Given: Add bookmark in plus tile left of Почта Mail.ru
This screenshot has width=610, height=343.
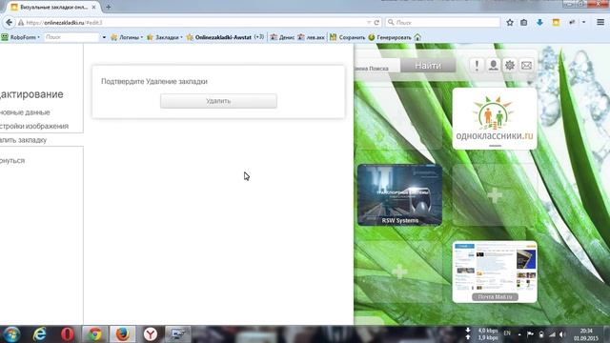Looking at the screenshot, I should 399,272.
